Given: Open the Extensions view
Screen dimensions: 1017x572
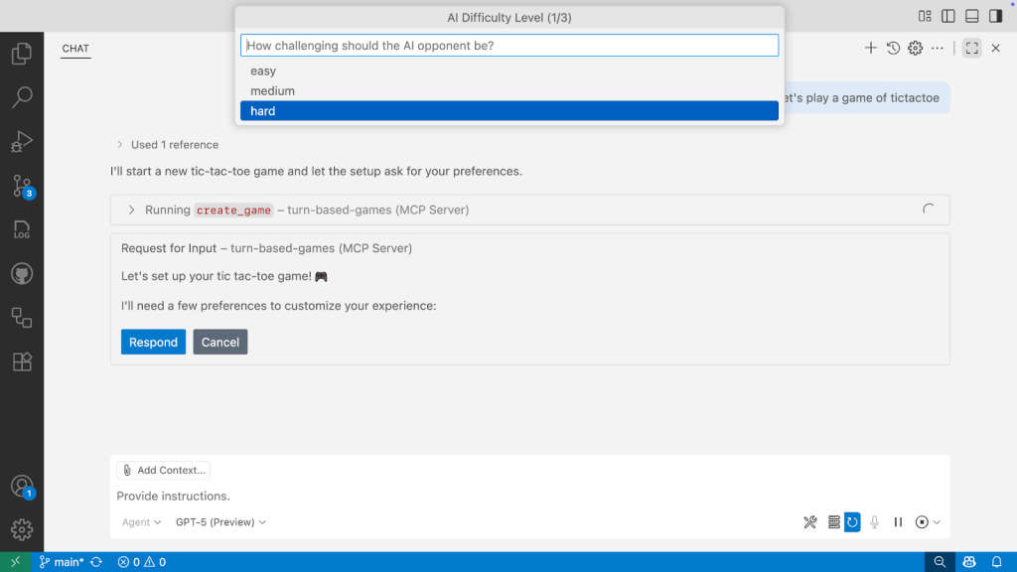Looking at the screenshot, I should (x=22, y=361).
